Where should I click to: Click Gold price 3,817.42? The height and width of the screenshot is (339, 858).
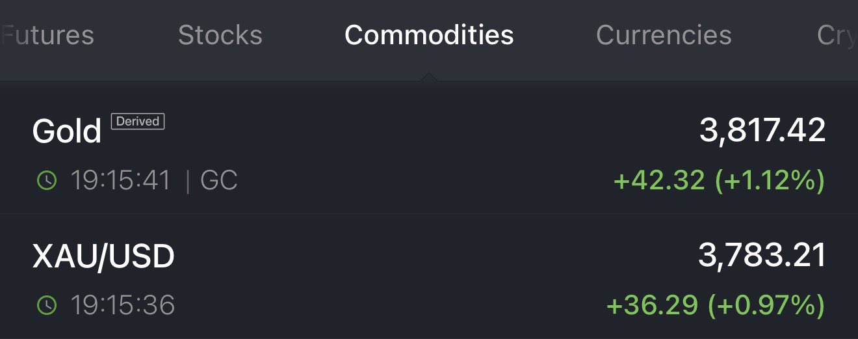coord(762,131)
